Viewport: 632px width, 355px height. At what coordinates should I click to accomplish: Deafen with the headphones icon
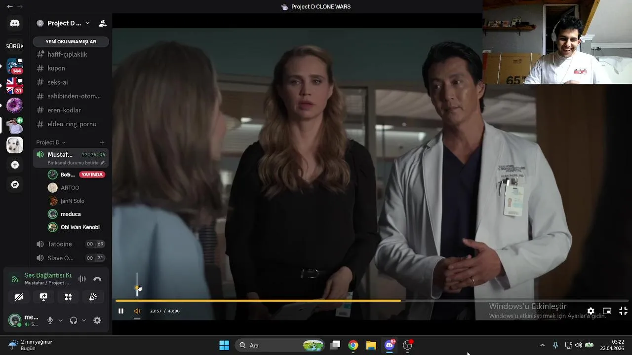click(74, 320)
